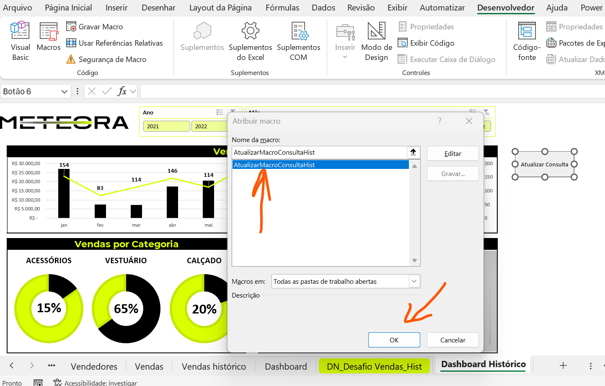
Task: Click Cancelar in the Atribuir macro dialog
Action: coord(452,340)
